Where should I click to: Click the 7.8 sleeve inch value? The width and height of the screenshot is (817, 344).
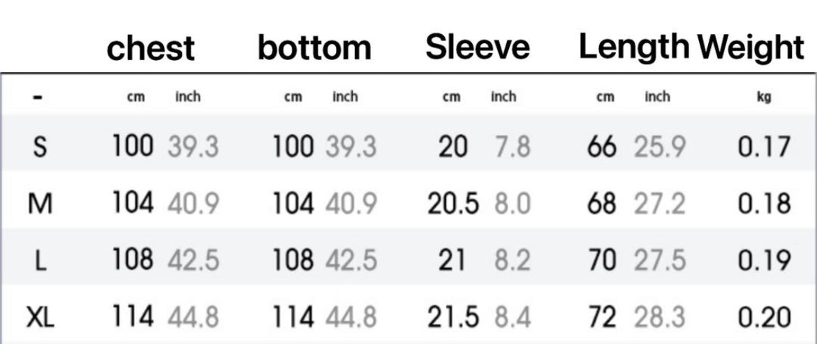click(x=512, y=147)
